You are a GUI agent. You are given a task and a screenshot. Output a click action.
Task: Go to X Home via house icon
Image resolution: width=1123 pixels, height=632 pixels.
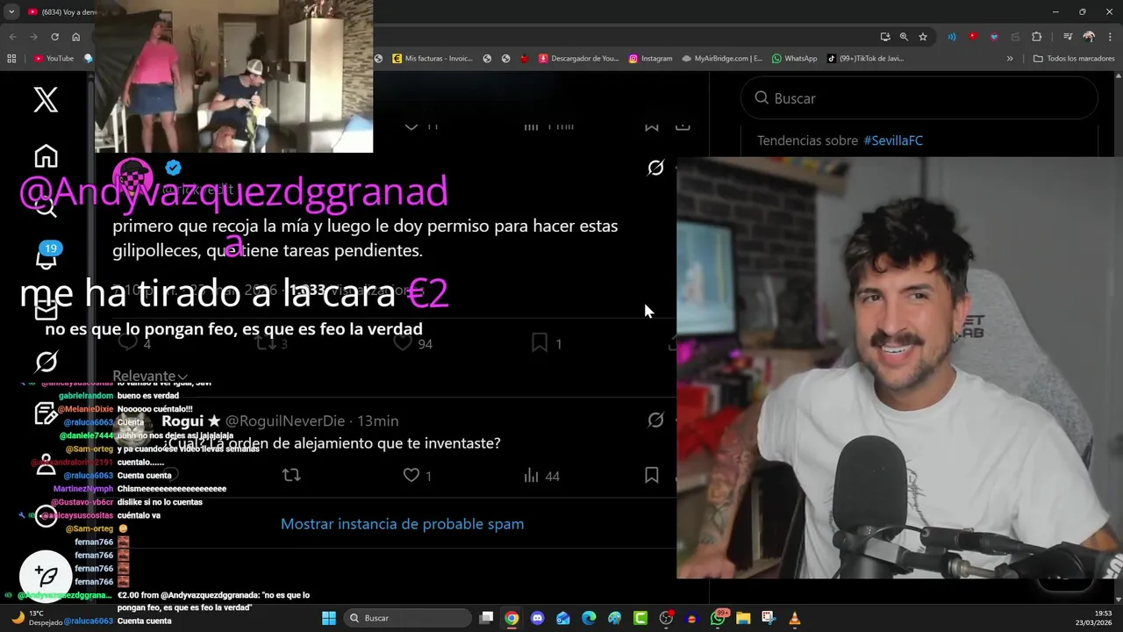(x=46, y=156)
